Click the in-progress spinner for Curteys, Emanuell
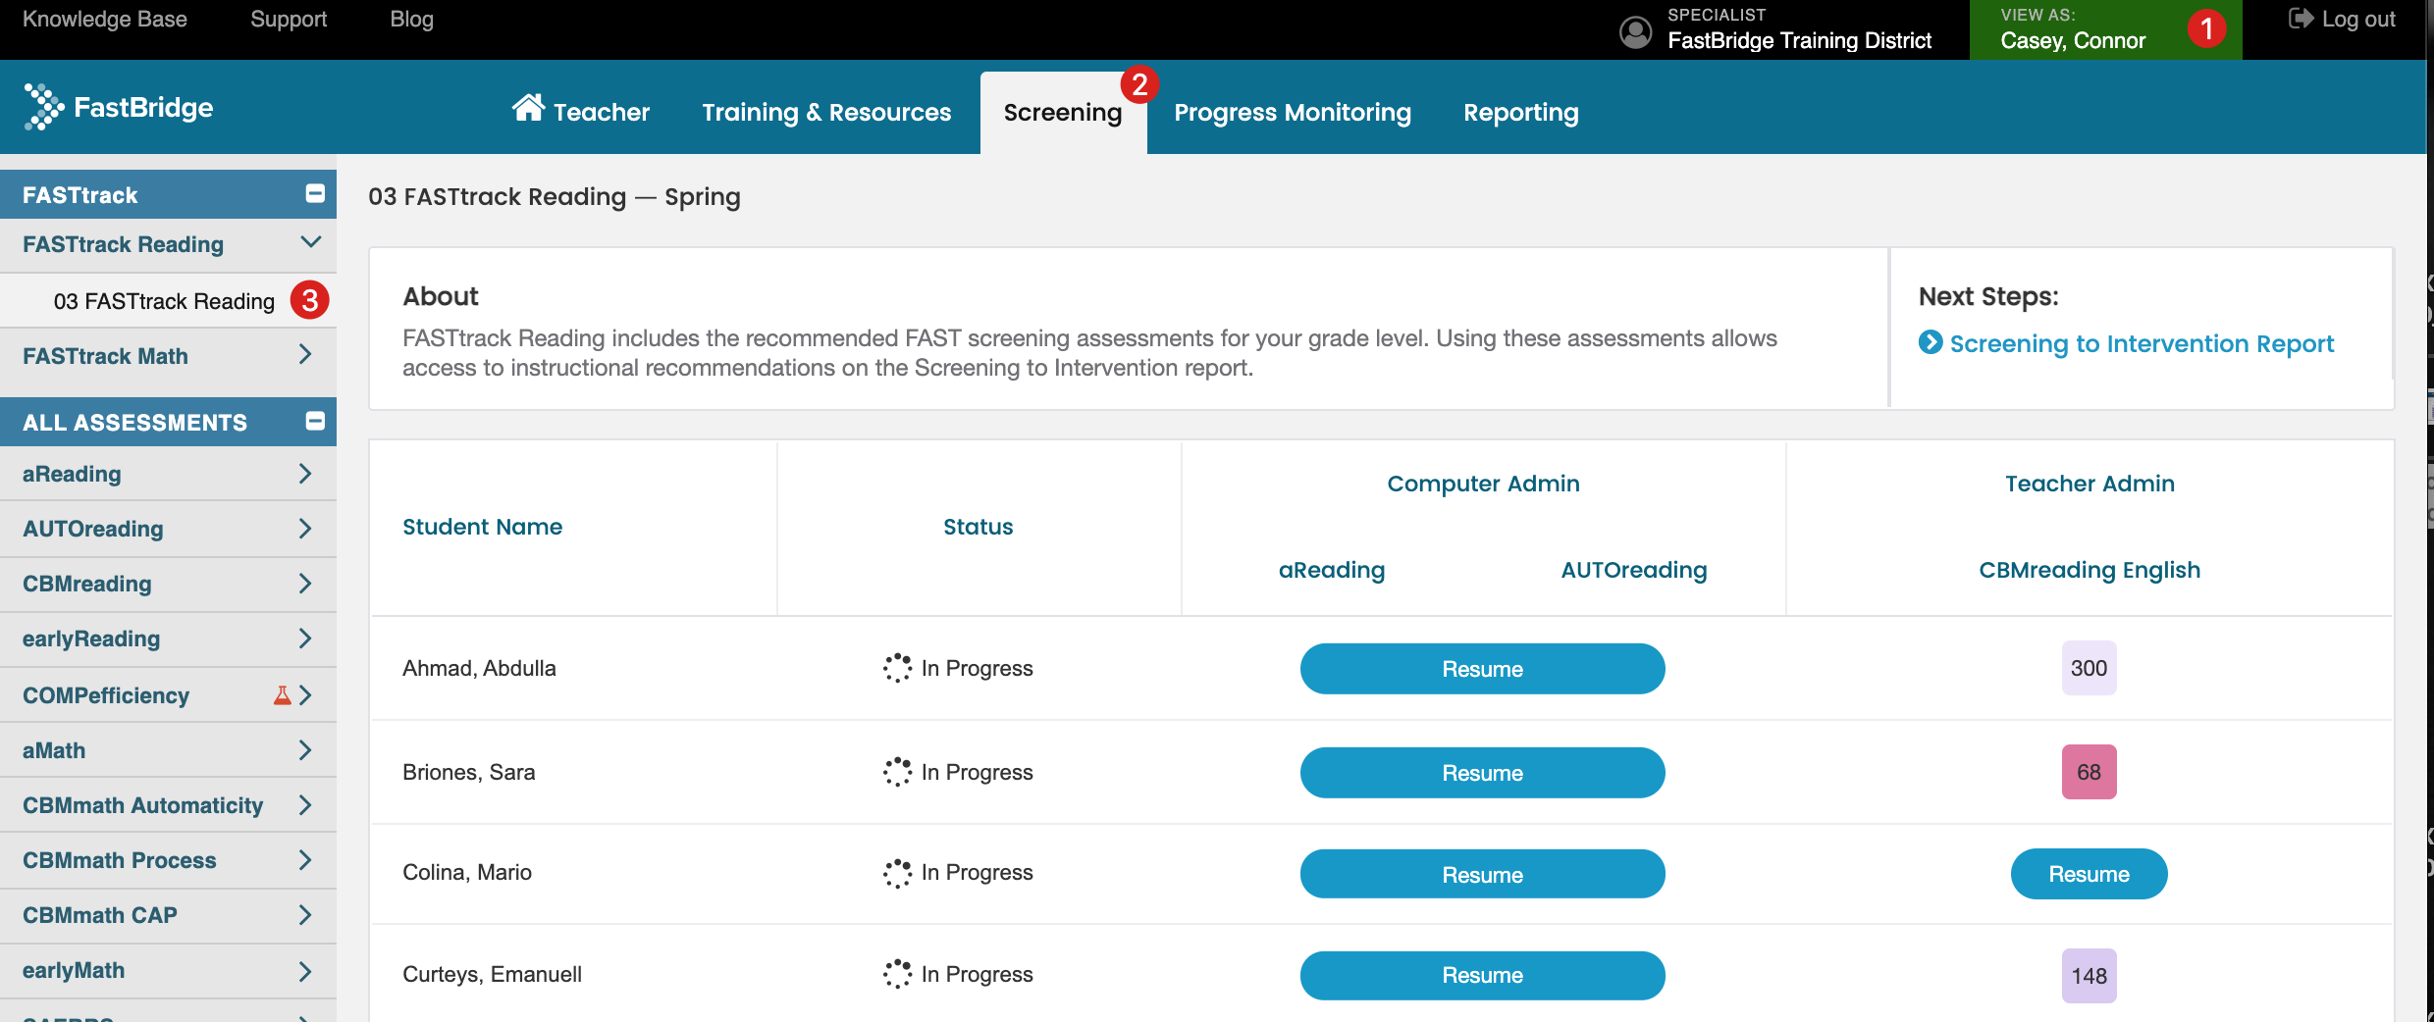The image size is (2434, 1022). [x=897, y=974]
